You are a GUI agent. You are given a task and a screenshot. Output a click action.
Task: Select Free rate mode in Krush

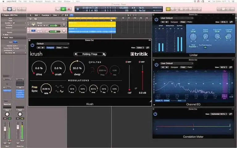[35, 87]
